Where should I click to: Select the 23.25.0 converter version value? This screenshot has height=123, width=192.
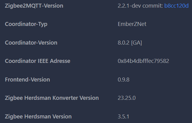[126, 98]
